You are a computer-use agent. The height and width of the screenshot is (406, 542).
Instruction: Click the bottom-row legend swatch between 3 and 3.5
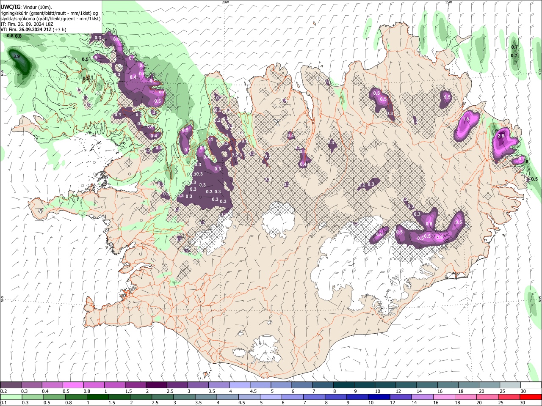[x=184, y=397]
